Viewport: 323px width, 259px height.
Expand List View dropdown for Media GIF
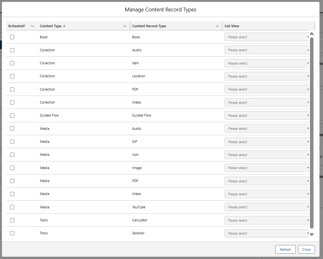click(x=267, y=142)
